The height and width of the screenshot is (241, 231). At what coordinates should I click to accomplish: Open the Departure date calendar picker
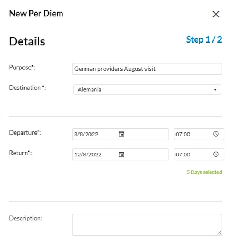coord(121,134)
